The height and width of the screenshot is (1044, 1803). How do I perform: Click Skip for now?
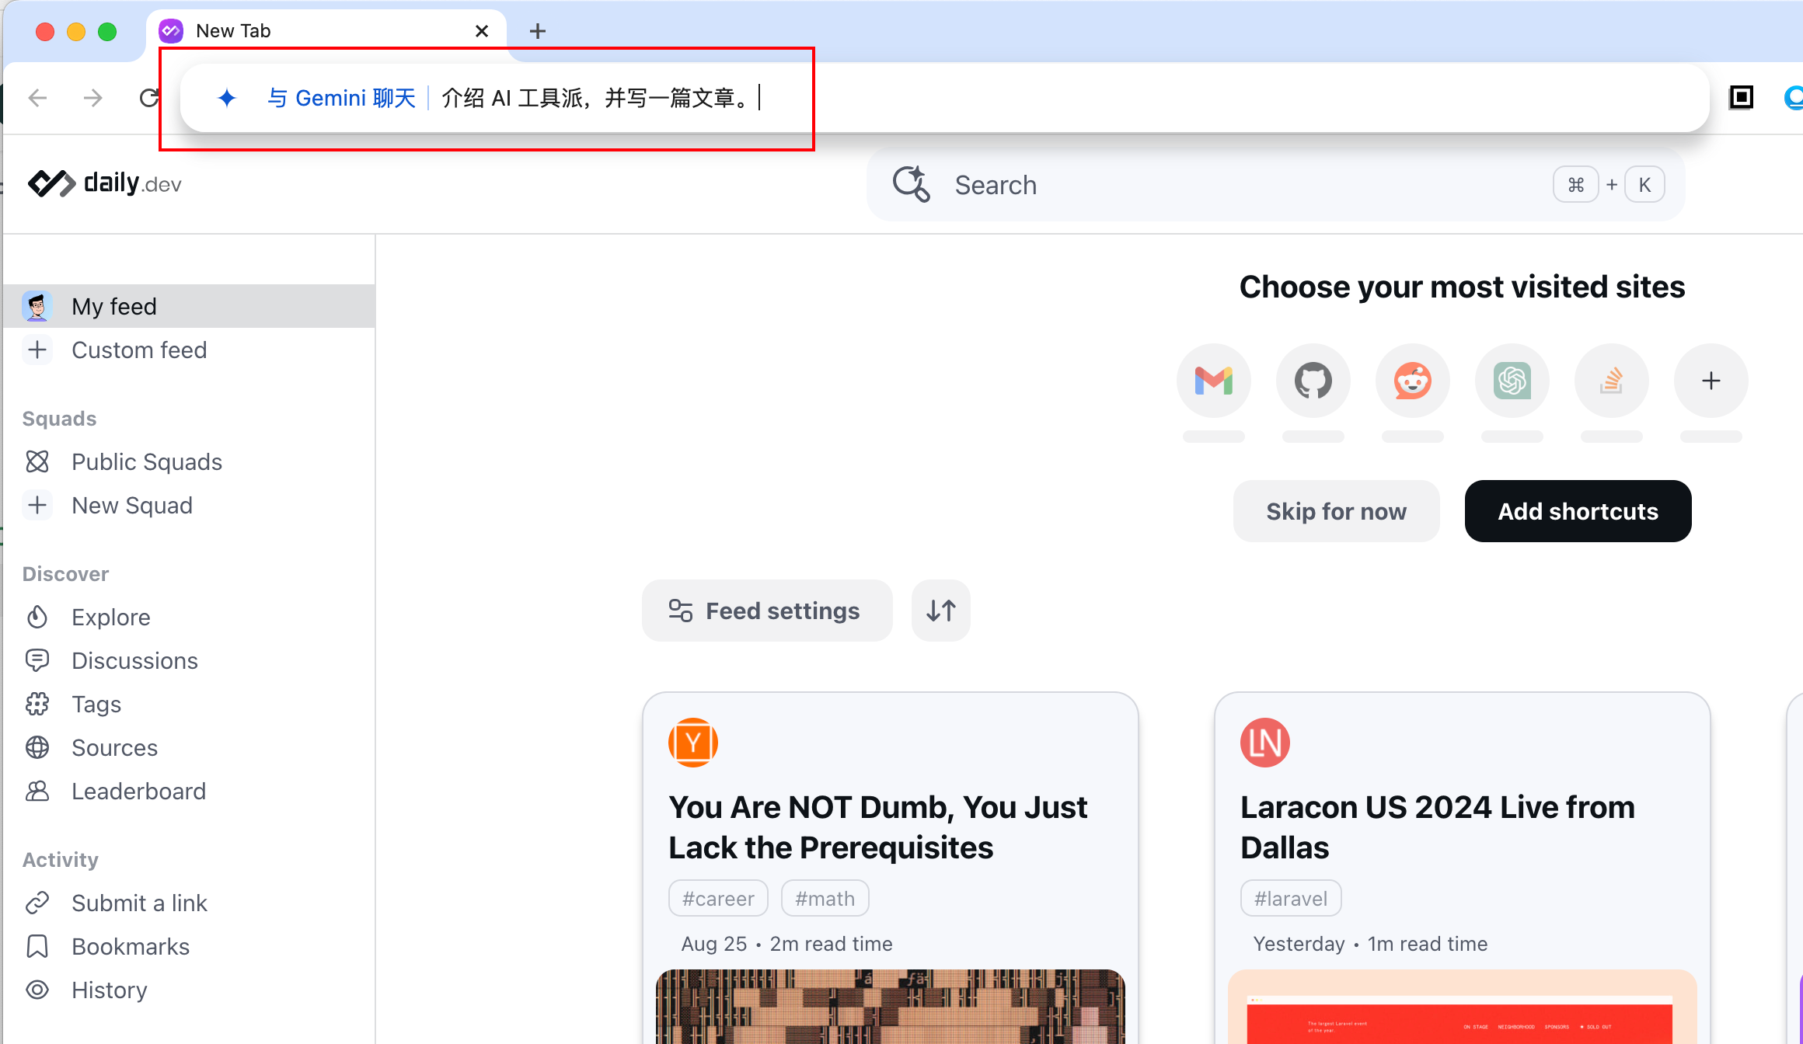tap(1337, 511)
